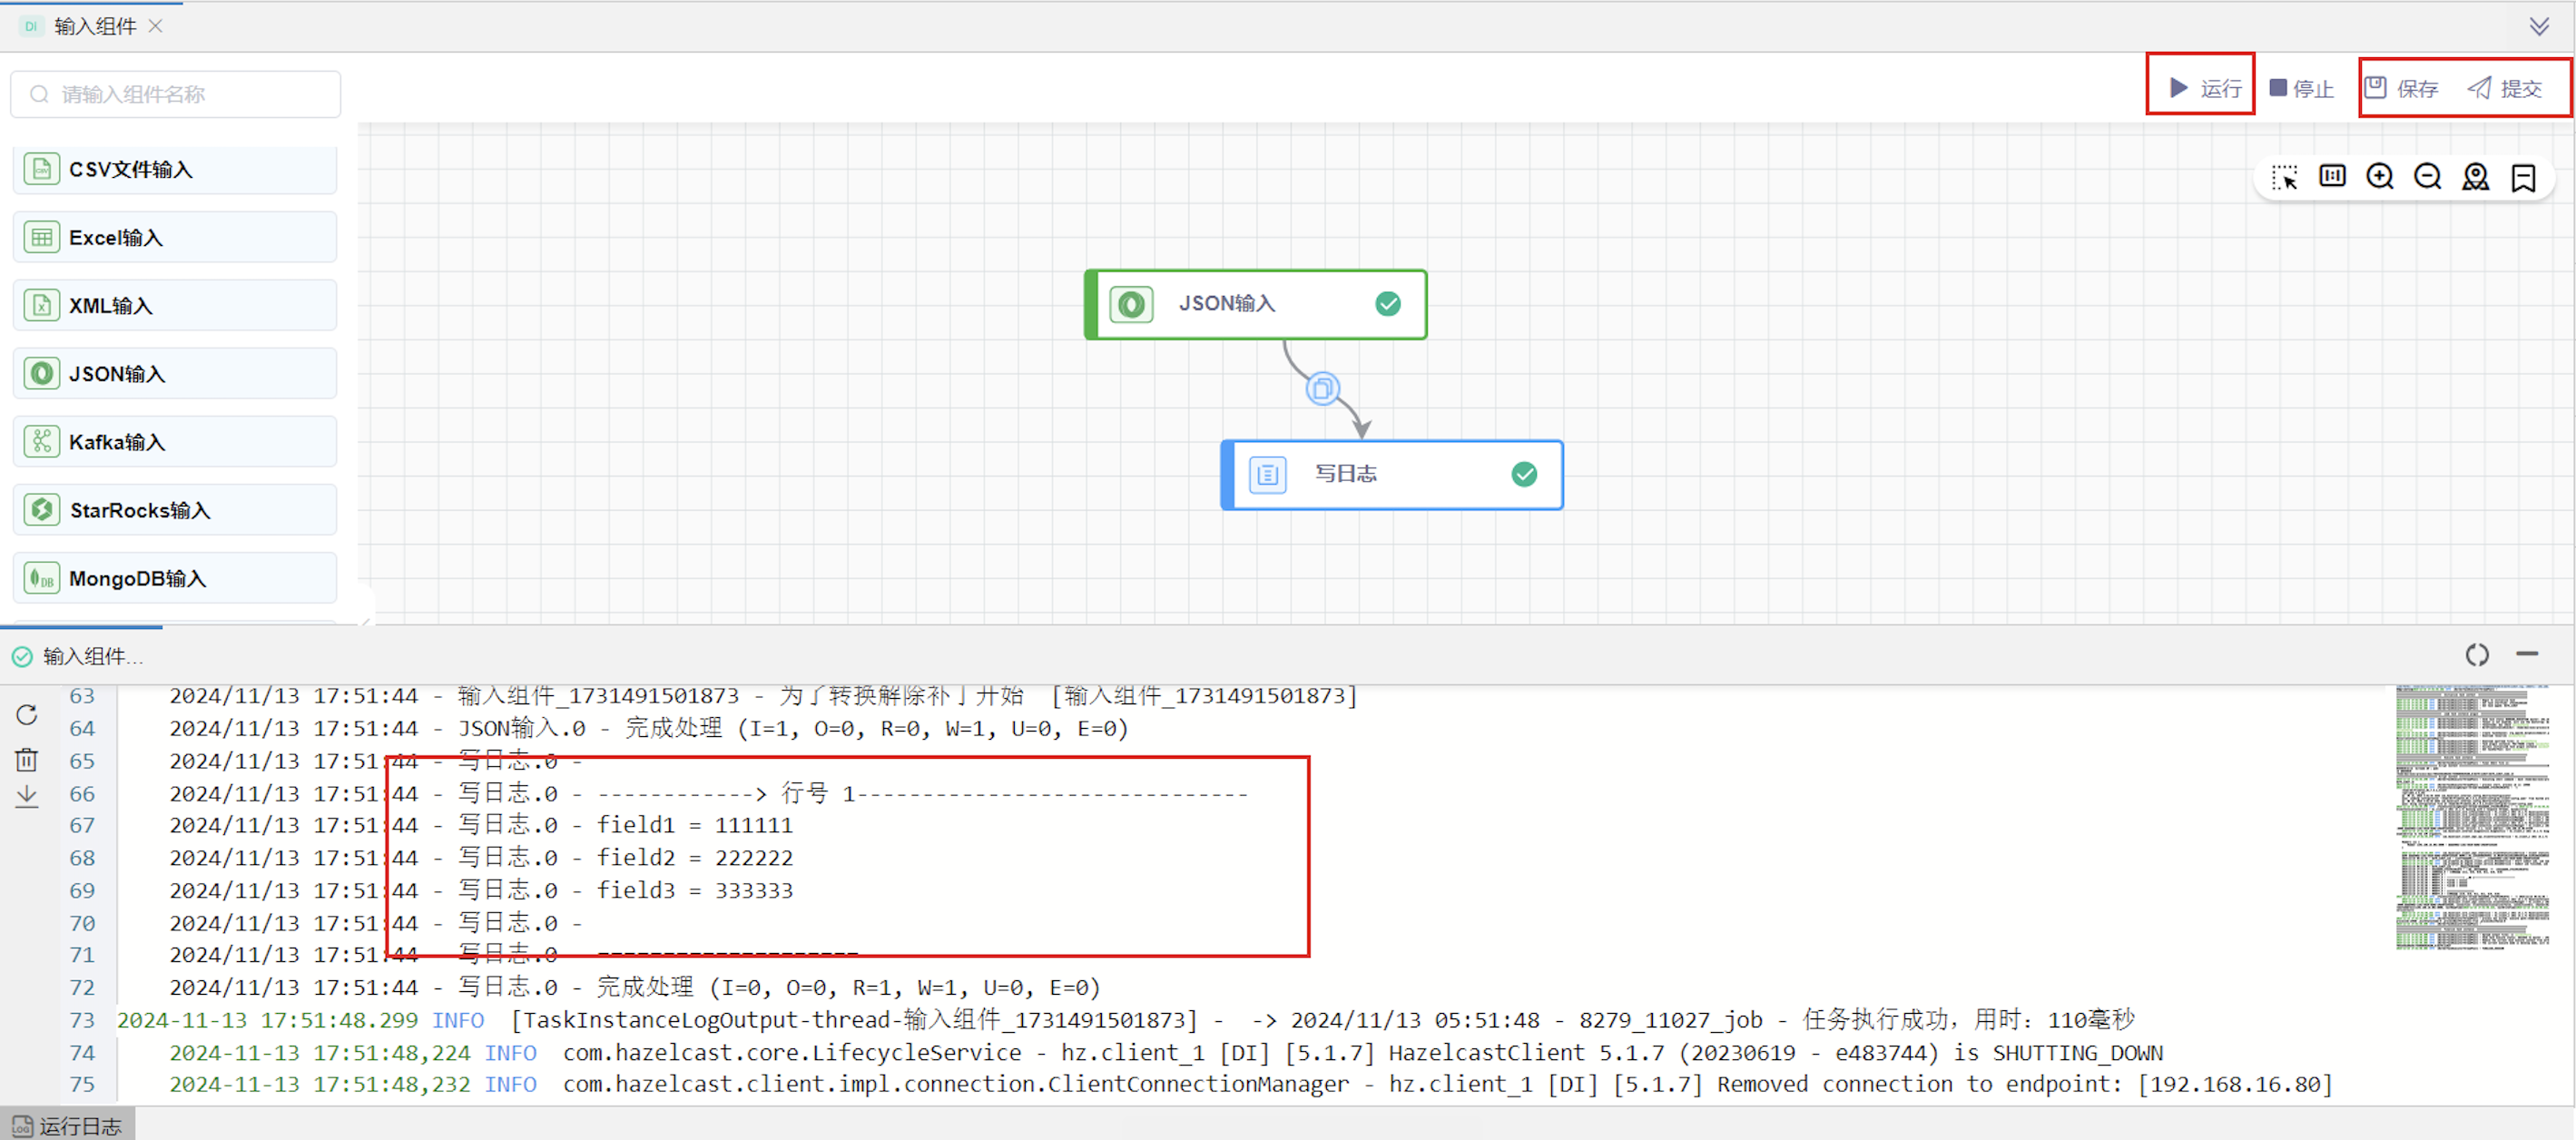Viewport: 2576px width, 1140px height.
Task: Click the fit-to-screen canvas icon
Action: (x=2332, y=177)
